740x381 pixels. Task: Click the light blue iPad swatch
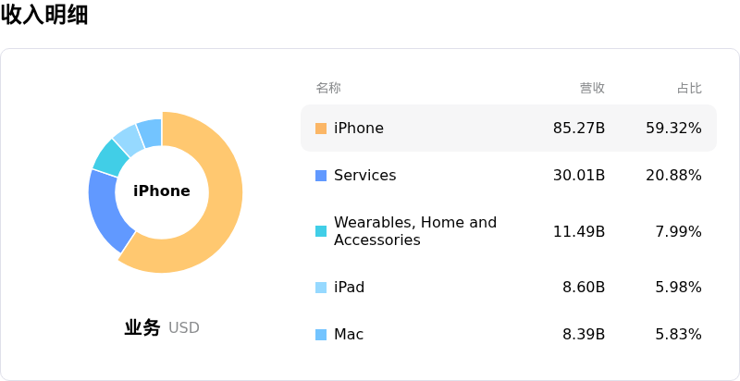click(x=321, y=288)
